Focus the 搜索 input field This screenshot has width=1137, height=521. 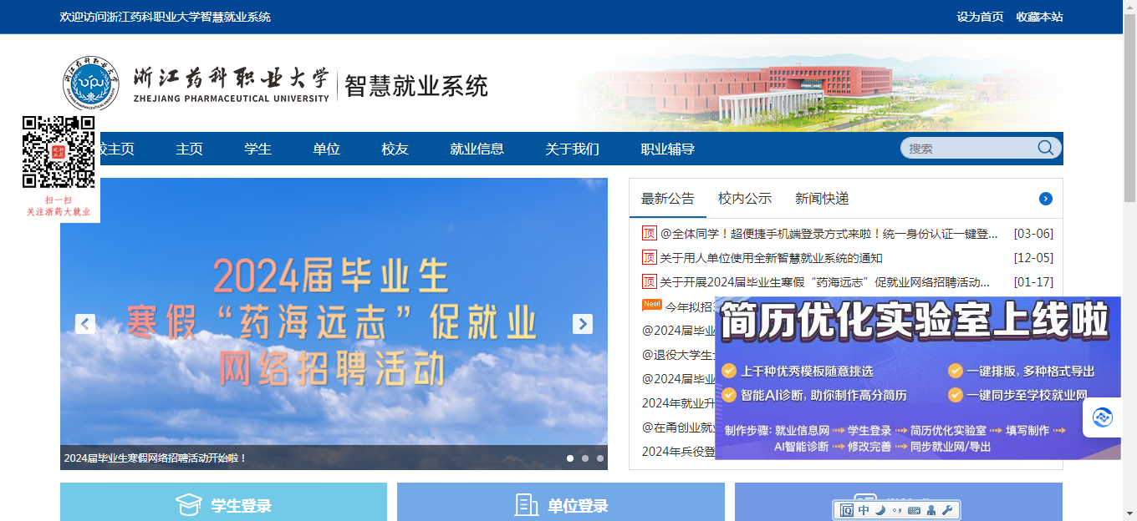[970, 148]
